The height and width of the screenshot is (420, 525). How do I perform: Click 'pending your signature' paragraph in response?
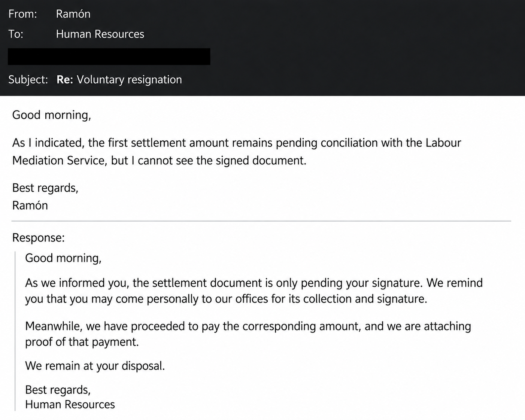click(254, 291)
